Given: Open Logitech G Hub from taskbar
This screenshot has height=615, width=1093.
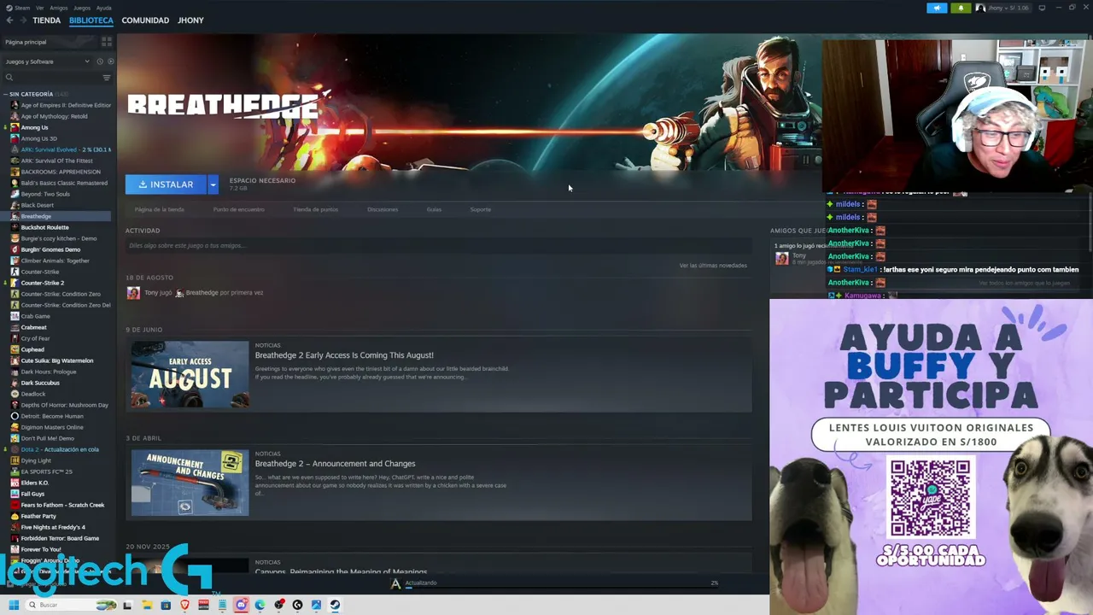Looking at the screenshot, I should tap(297, 605).
